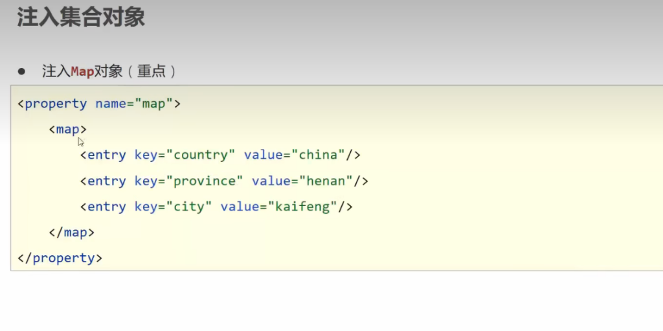The image size is (663, 331).
Task: Click the bullet point before 注入Map对象
Action: pyautogui.click(x=21, y=71)
